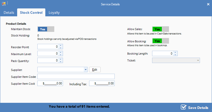Viewport: 212px width, 112px height.
Task: Toggle the Maintain Stock switch
Action: point(46,29)
